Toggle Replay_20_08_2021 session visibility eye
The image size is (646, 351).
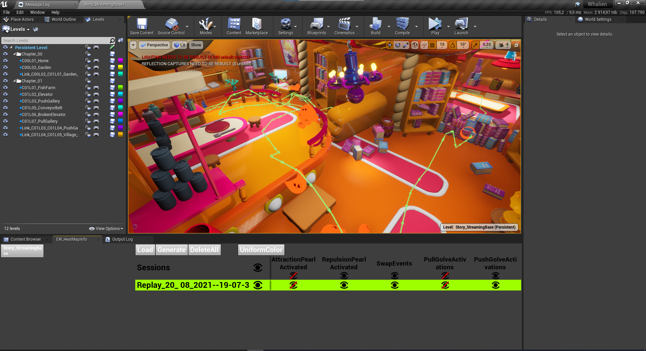click(258, 285)
